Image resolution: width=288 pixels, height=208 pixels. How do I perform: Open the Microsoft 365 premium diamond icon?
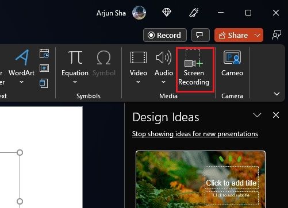point(167,13)
